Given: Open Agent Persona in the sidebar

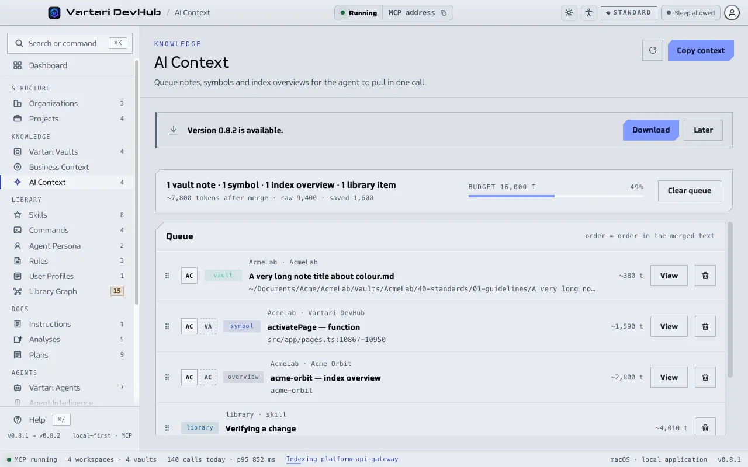Looking at the screenshot, I should 67,246.
